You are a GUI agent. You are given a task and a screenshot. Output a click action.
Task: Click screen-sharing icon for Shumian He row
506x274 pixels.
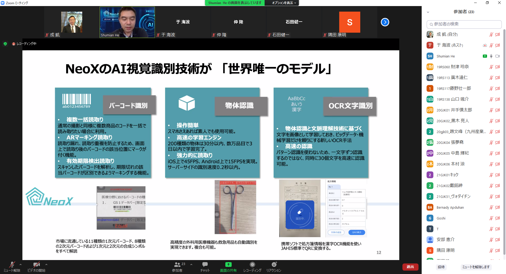(x=485, y=56)
